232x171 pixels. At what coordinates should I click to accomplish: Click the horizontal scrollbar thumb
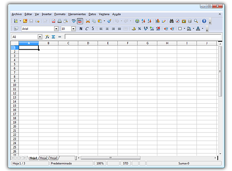(x=111, y=158)
